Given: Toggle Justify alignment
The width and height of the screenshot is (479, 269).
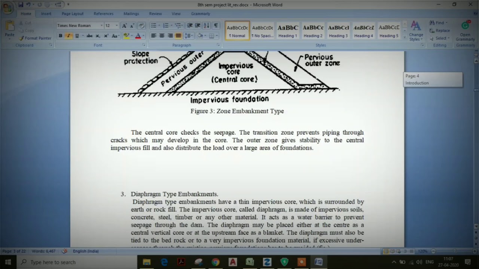Looking at the screenshot, I should pyautogui.click(x=179, y=36).
